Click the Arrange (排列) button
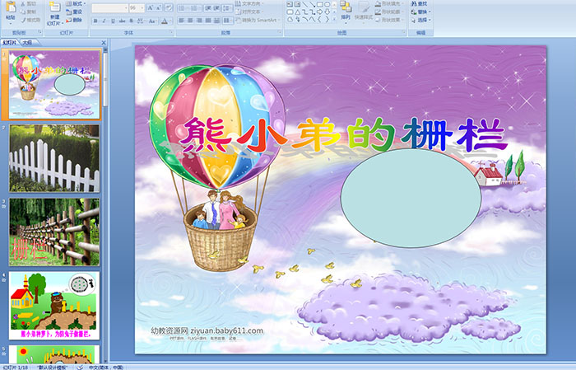576x370 pixels. (346, 11)
